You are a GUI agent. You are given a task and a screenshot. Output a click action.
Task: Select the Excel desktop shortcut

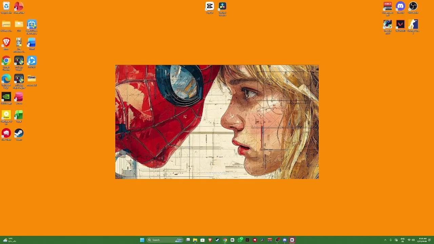click(x=19, y=117)
